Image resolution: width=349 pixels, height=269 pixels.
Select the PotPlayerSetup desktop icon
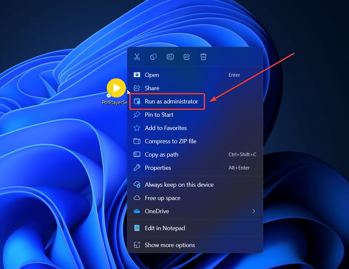[116, 92]
